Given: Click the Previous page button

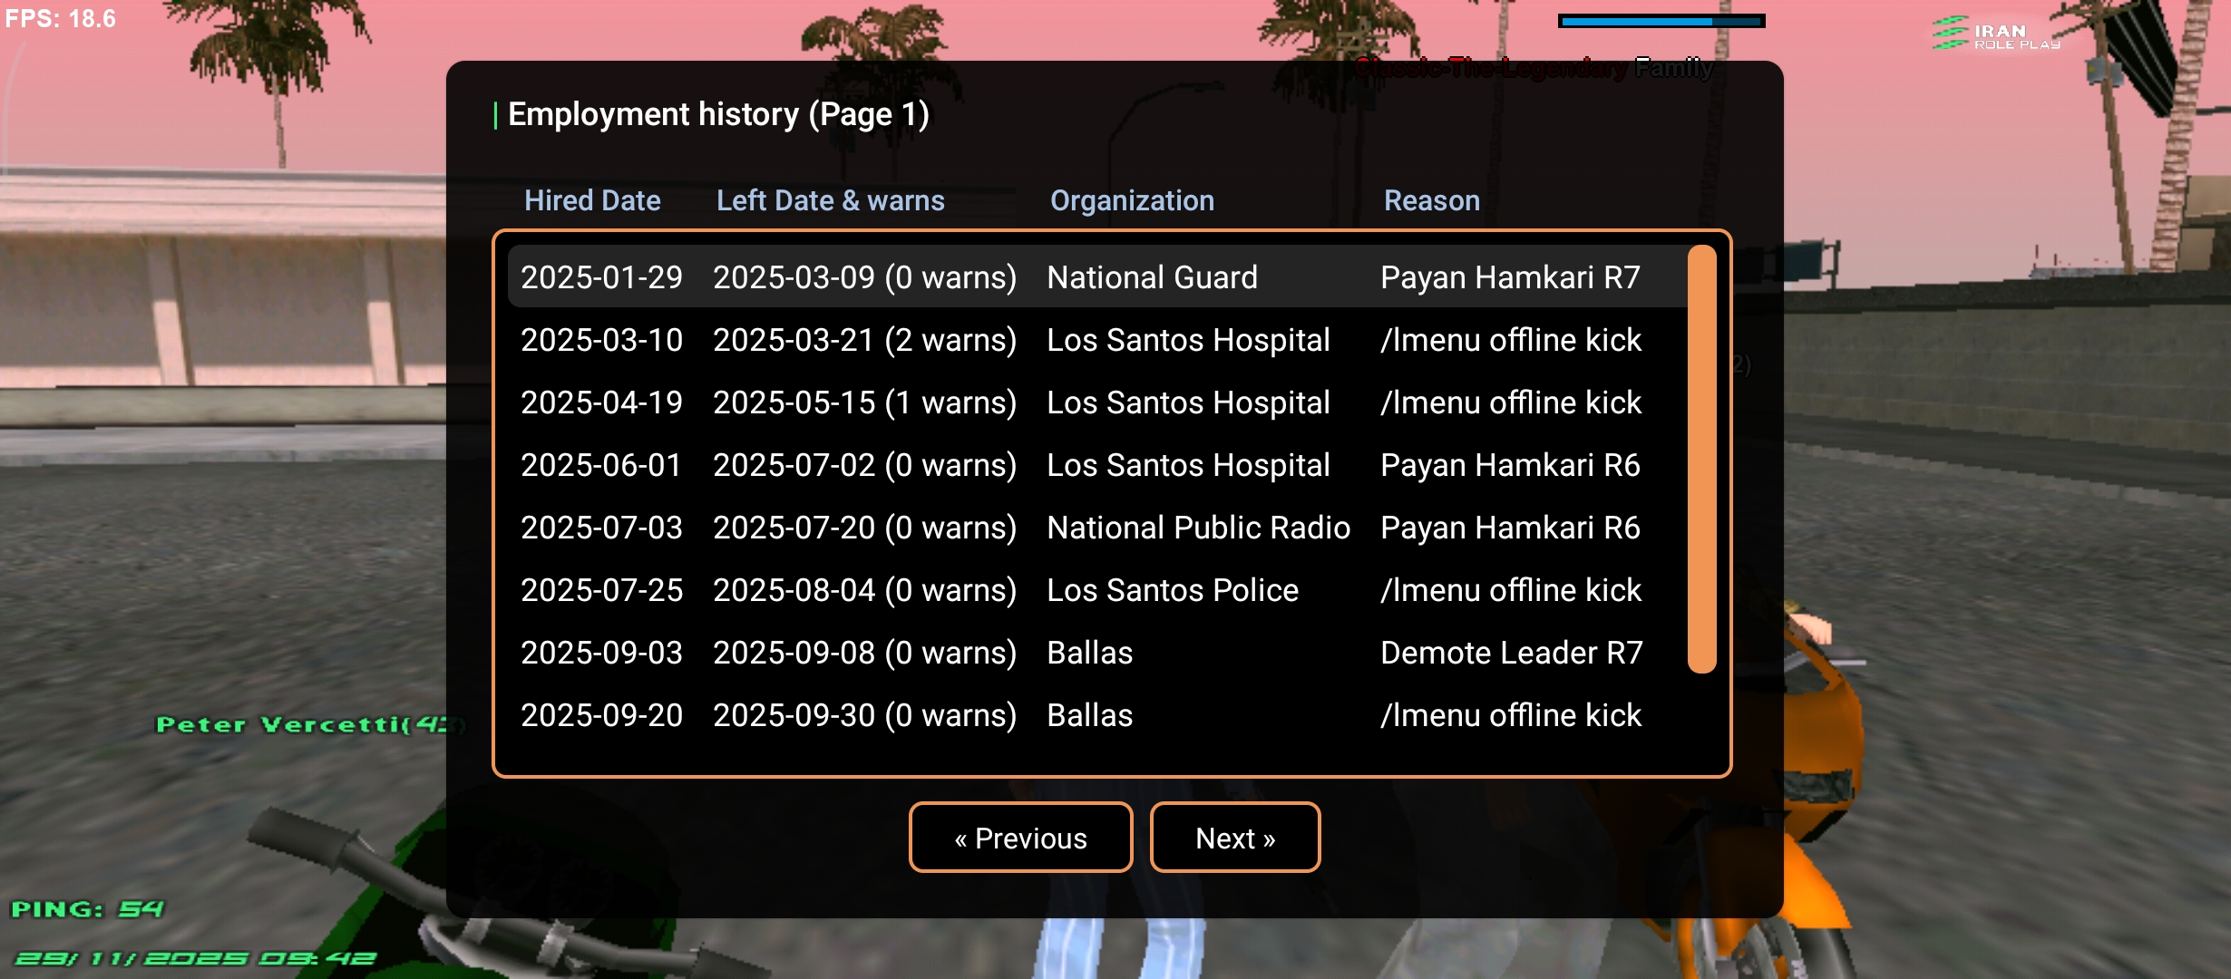Looking at the screenshot, I should click(x=1020, y=838).
